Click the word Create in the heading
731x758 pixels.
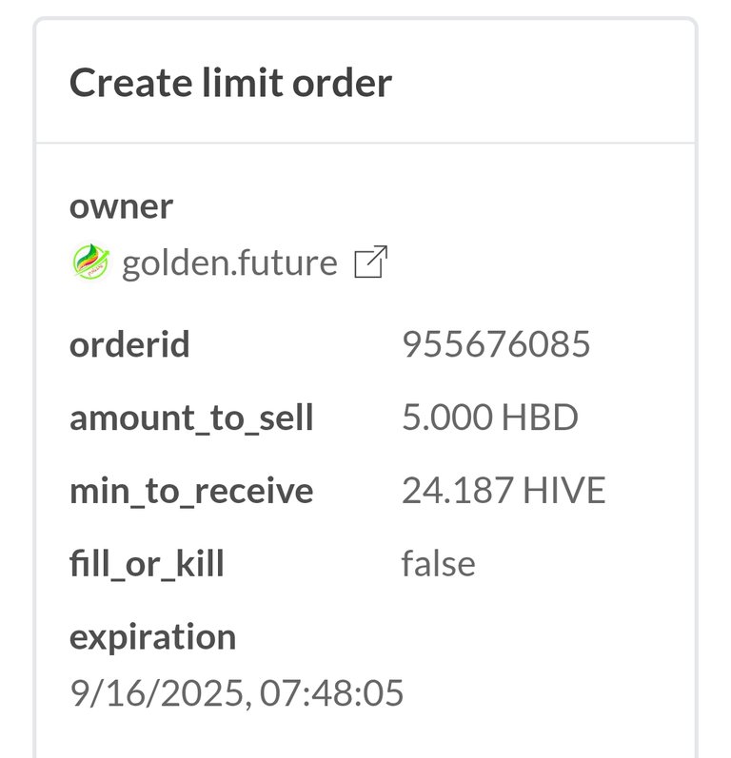pyautogui.click(x=130, y=83)
